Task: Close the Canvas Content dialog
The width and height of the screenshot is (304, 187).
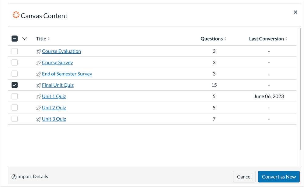Action: point(295,12)
